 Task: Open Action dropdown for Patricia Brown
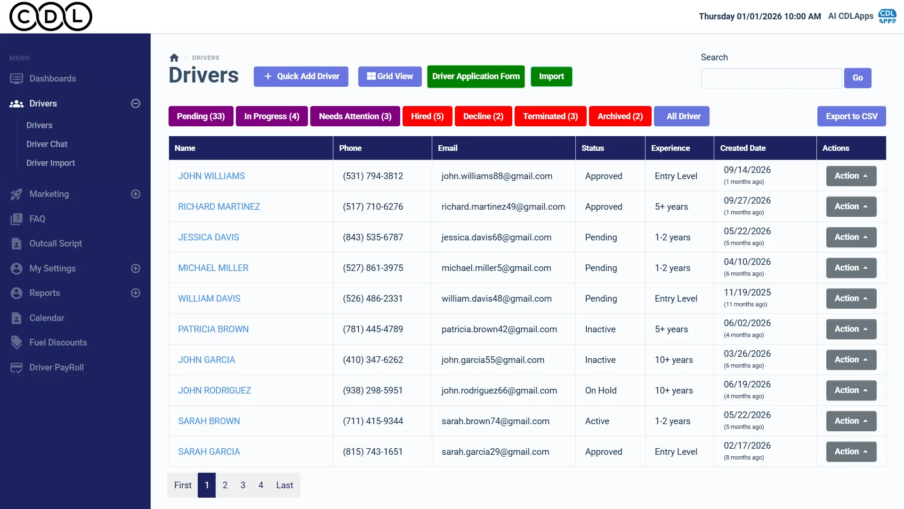(851, 329)
